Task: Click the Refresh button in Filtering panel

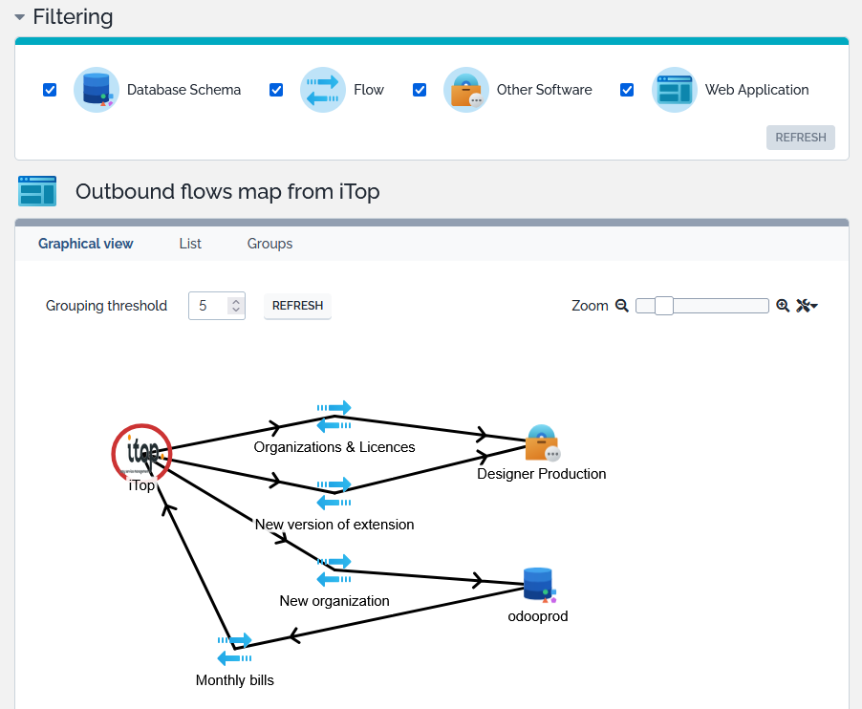Action: pyautogui.click(x=801, y=138)
